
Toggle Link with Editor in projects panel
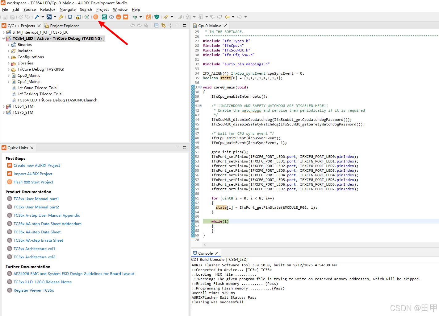(163, 26)
